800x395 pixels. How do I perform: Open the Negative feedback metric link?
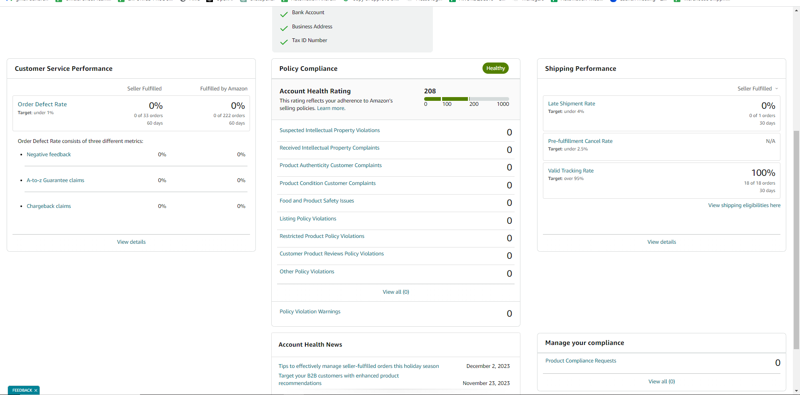click(x=49, y=155)
